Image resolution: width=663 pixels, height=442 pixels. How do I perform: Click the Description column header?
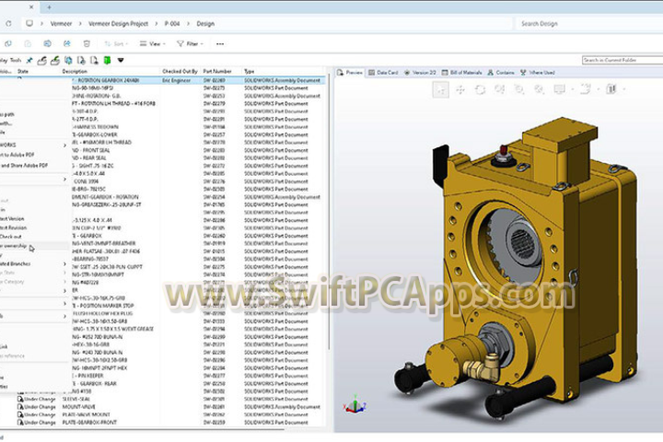(75, 72)
